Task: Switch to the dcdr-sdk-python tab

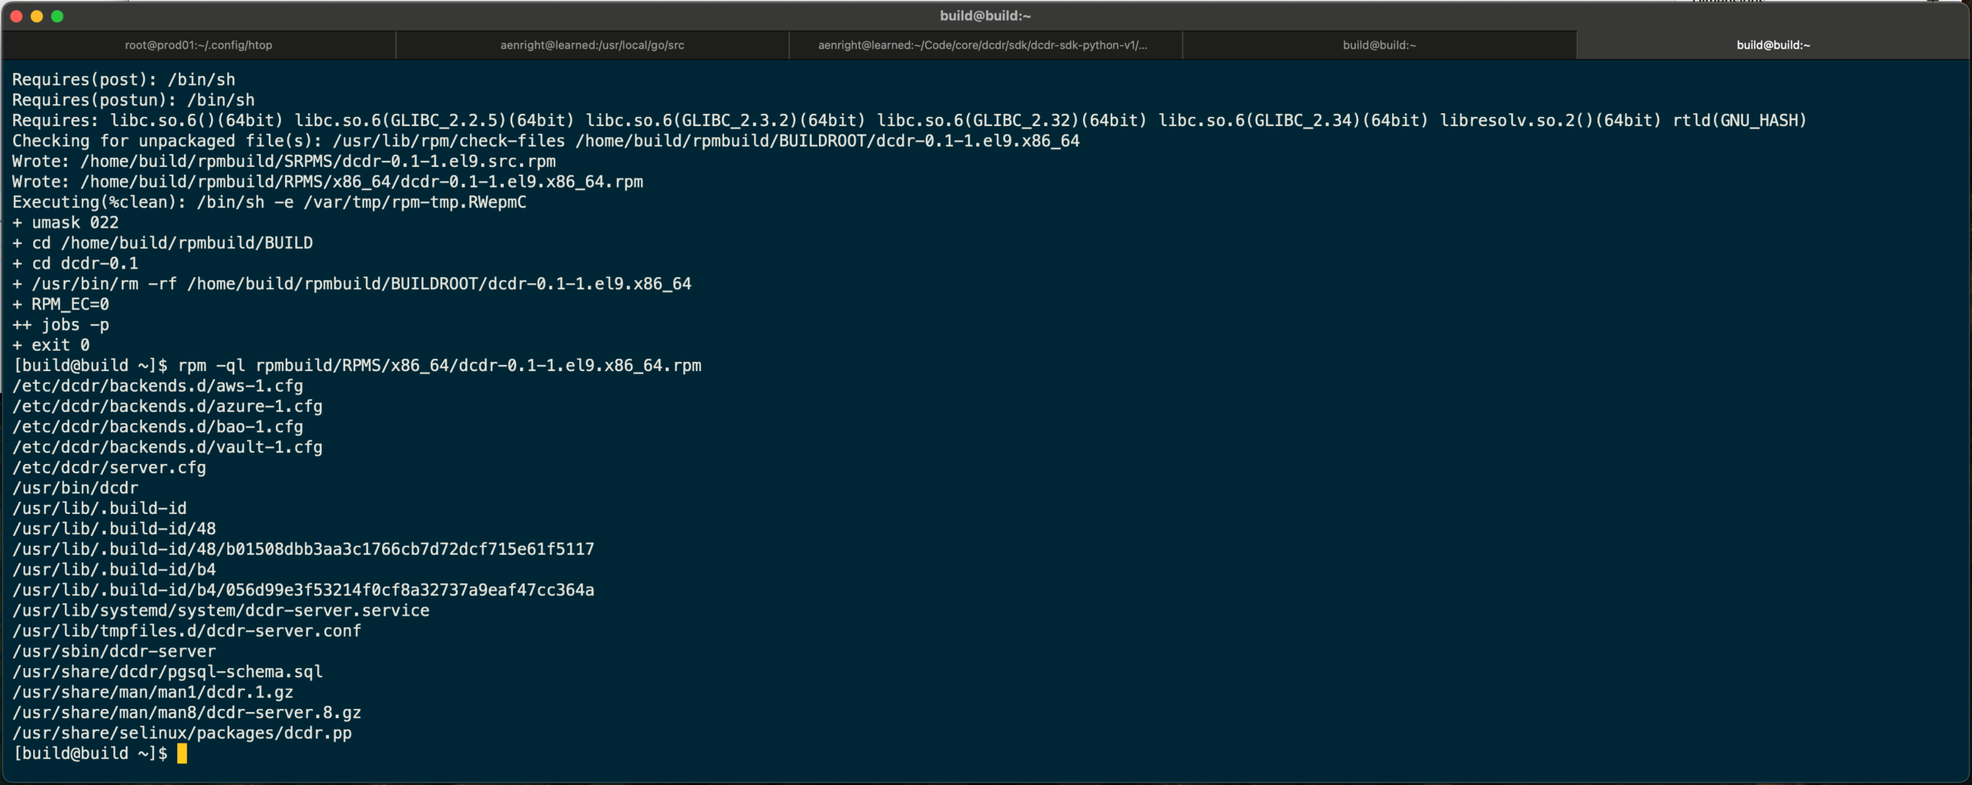Action: coord(982,45)
